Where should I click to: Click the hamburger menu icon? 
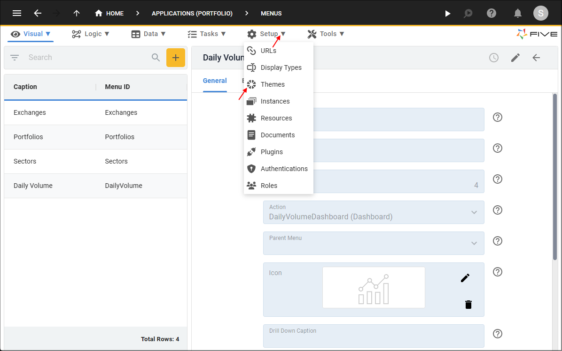click(x=17, y=13)
